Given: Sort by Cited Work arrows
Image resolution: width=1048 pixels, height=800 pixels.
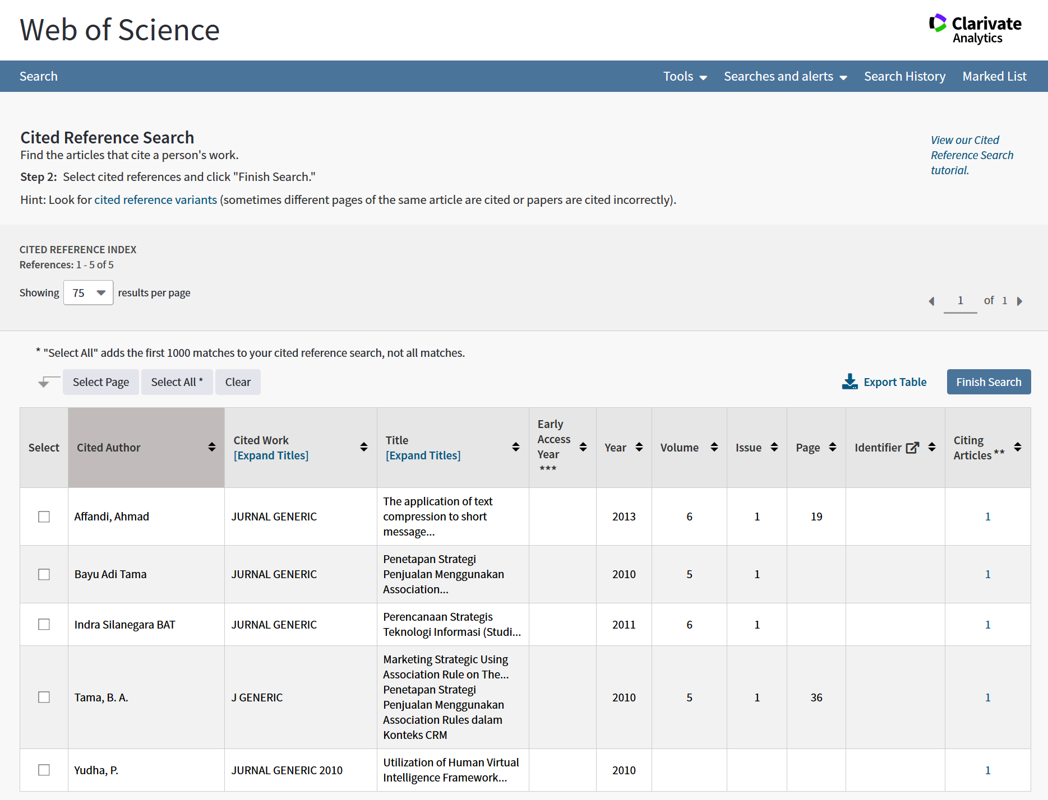Looking at the screenshot, I should pyautogui.click(x=363, y=447).
